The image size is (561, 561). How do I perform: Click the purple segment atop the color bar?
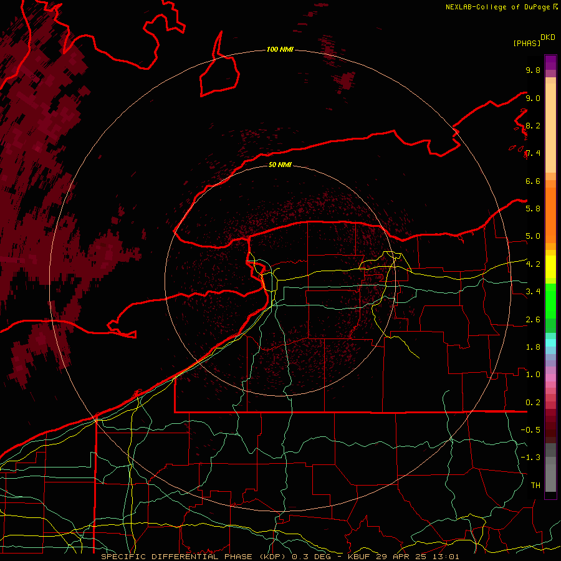(550, 62)
